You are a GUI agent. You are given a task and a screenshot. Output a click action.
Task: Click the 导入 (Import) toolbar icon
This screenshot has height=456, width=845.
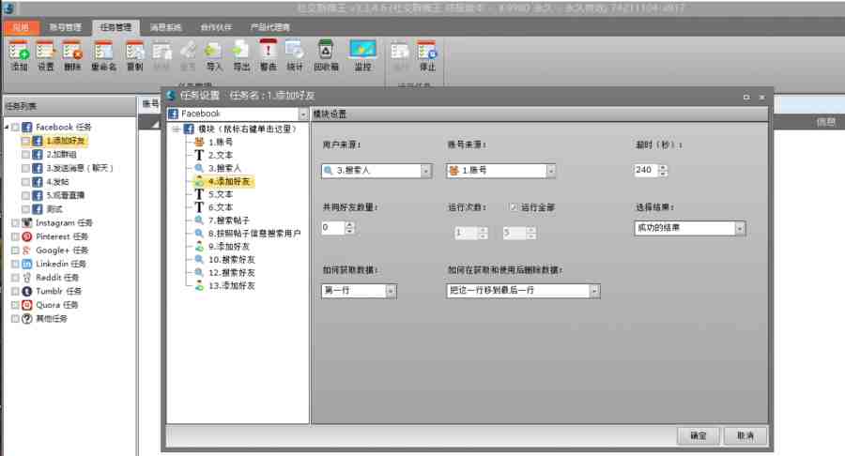click(214, 54)
